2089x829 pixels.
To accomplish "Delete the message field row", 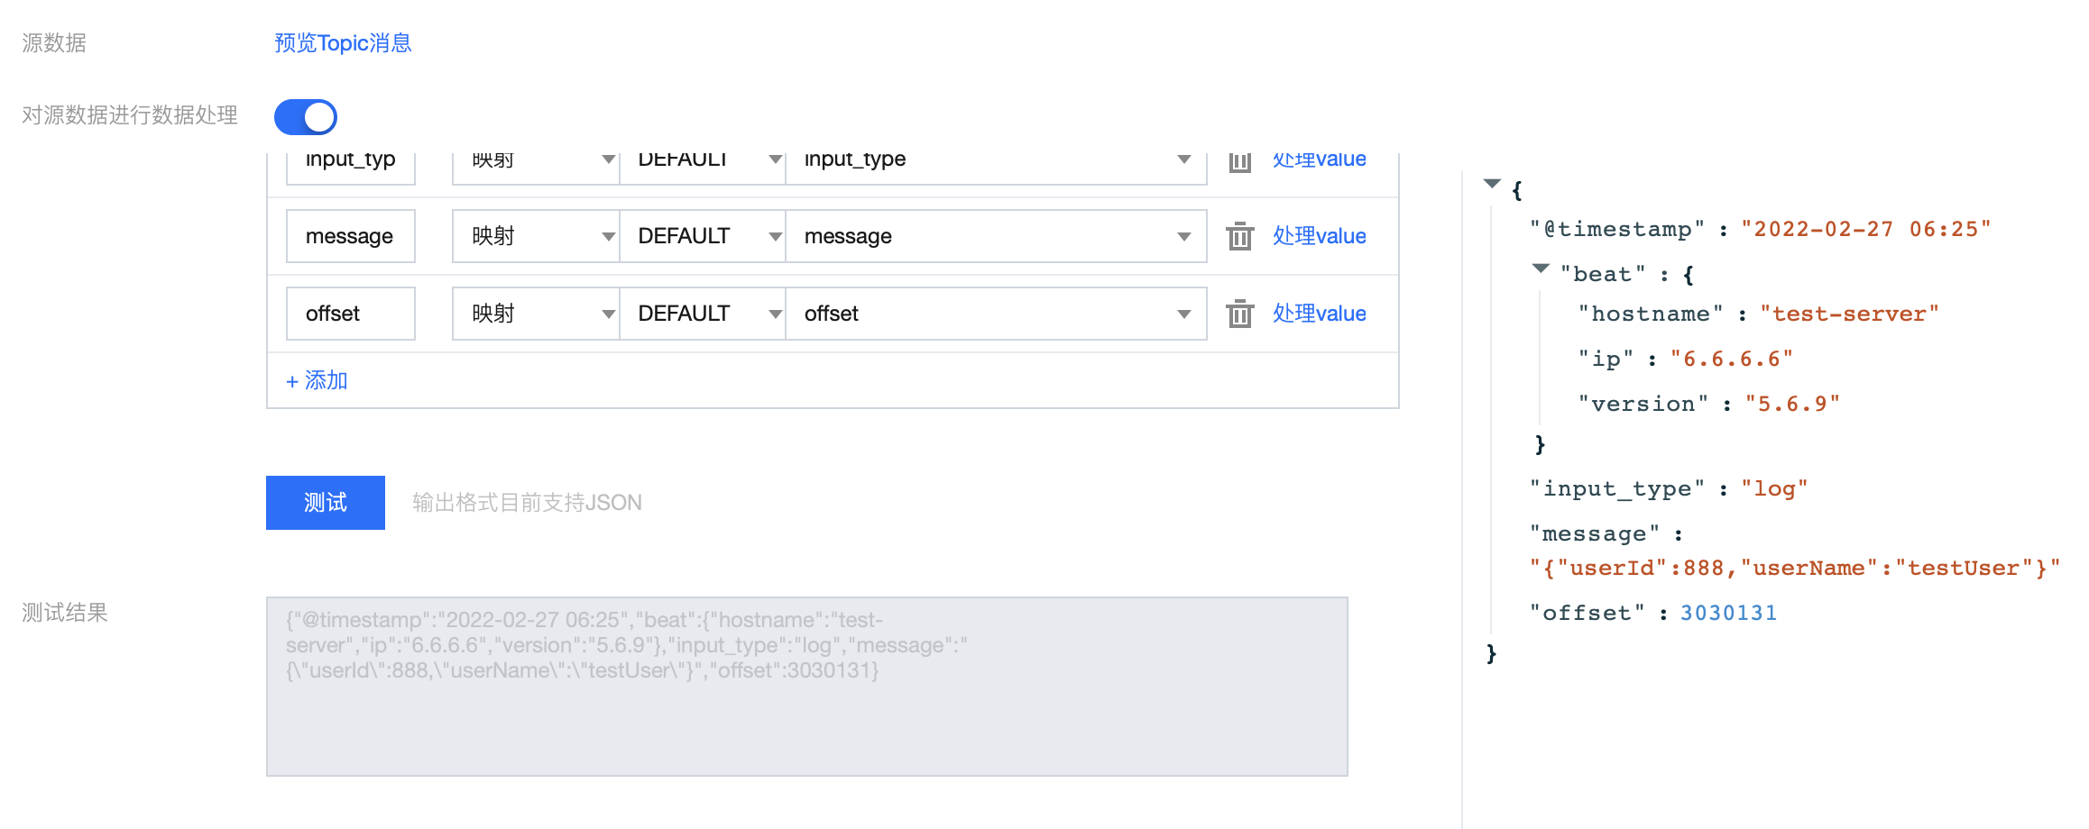I will (x=1240, y=236).
